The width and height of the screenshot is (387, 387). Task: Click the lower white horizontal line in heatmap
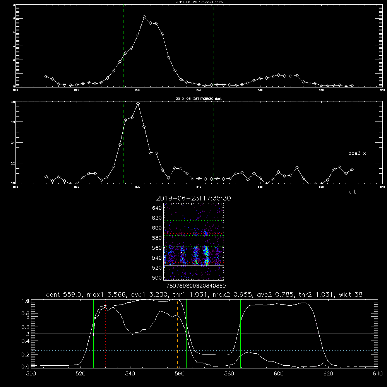click(x=193, y=265)
